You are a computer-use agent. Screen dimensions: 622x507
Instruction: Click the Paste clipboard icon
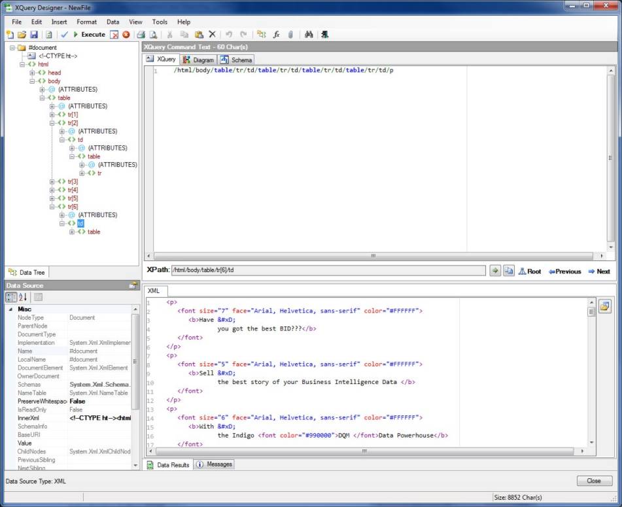click(x=199, y=35)
